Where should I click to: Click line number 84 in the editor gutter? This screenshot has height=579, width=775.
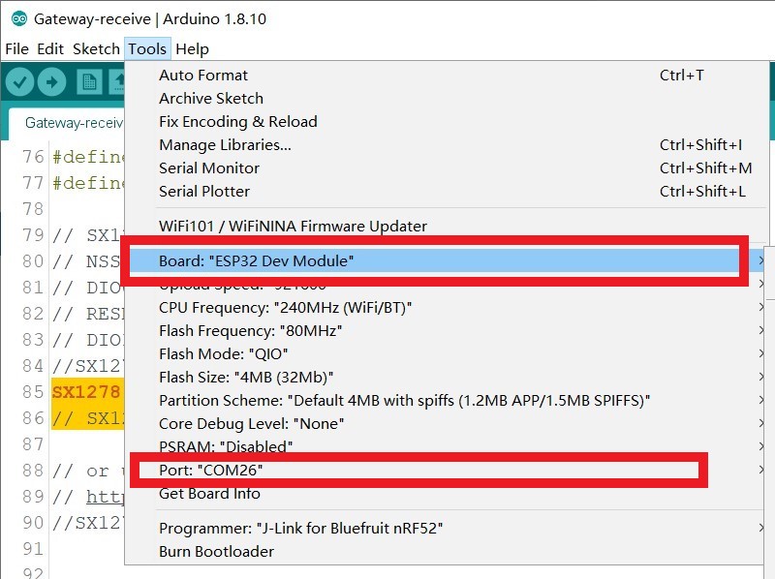(33, 366)
